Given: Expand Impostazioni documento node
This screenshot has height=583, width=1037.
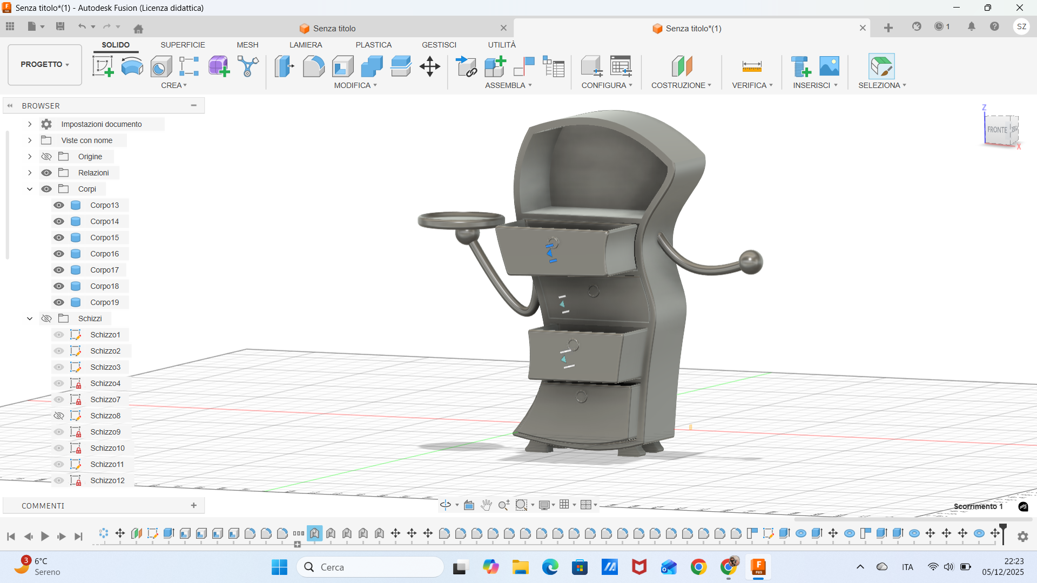Looking at the screenshot, I should point(30,124).
